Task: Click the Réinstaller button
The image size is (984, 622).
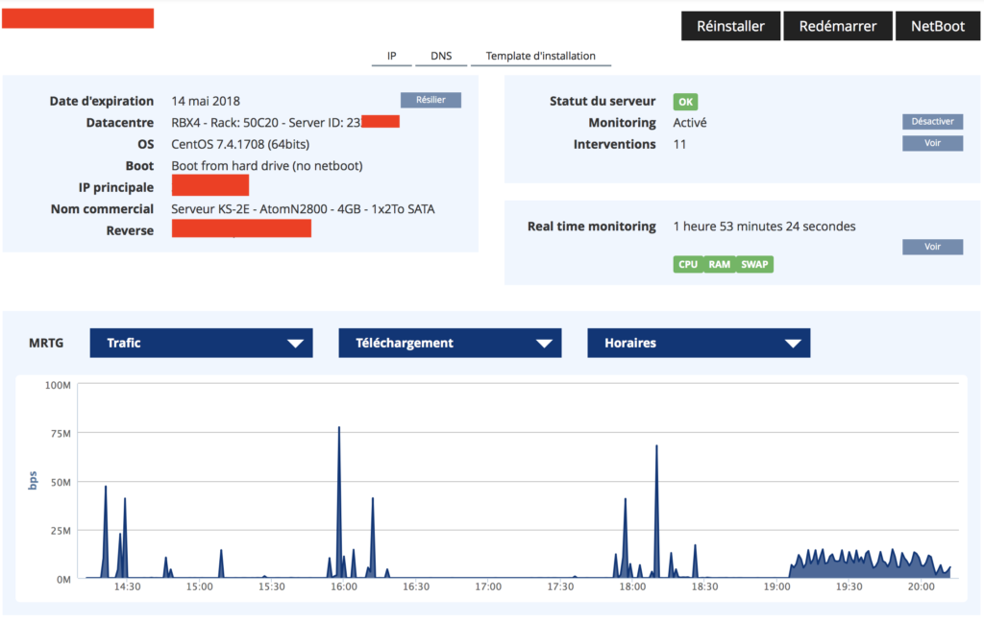Action: tap(731, 26)
